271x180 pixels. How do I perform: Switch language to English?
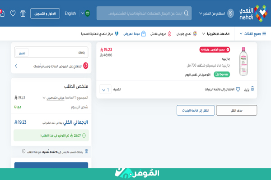pos(70,13)
